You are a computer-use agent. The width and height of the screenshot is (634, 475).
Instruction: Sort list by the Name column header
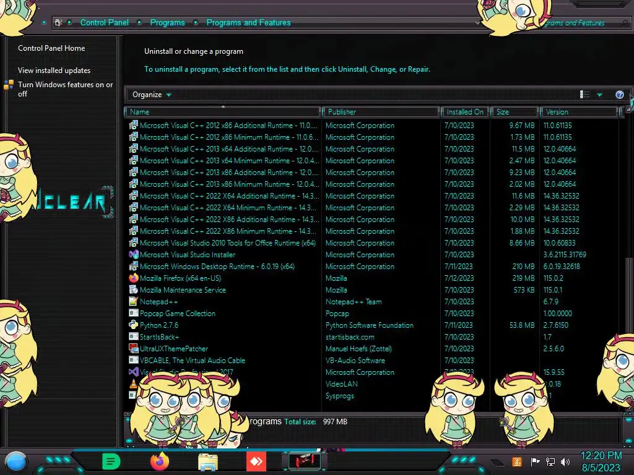(x=223, y=112)
